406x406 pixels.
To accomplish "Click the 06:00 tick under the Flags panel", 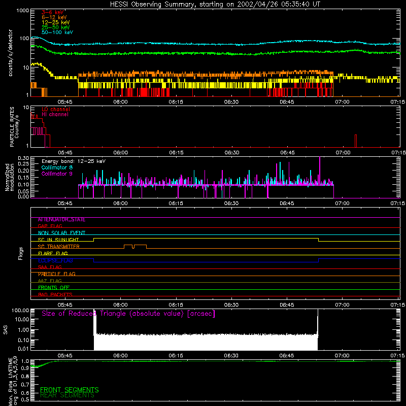I will (x=120, y=305).
